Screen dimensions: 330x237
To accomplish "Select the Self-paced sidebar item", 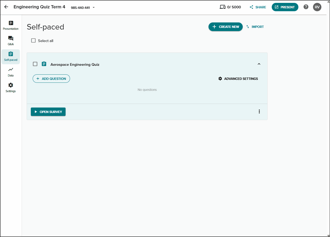I will pos(11,57).
